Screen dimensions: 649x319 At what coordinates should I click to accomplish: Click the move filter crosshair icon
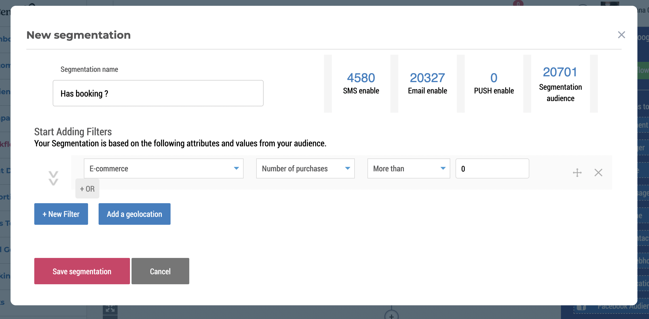pyautogui.click(x=577, y=173)
